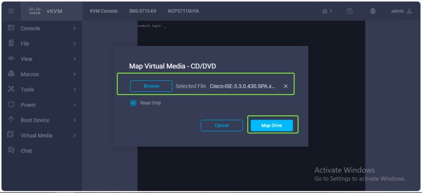Viewport: 422px width, 193px height.
Task: Clear the selected Cisco-ISE file
Action: tap(286, 86)
